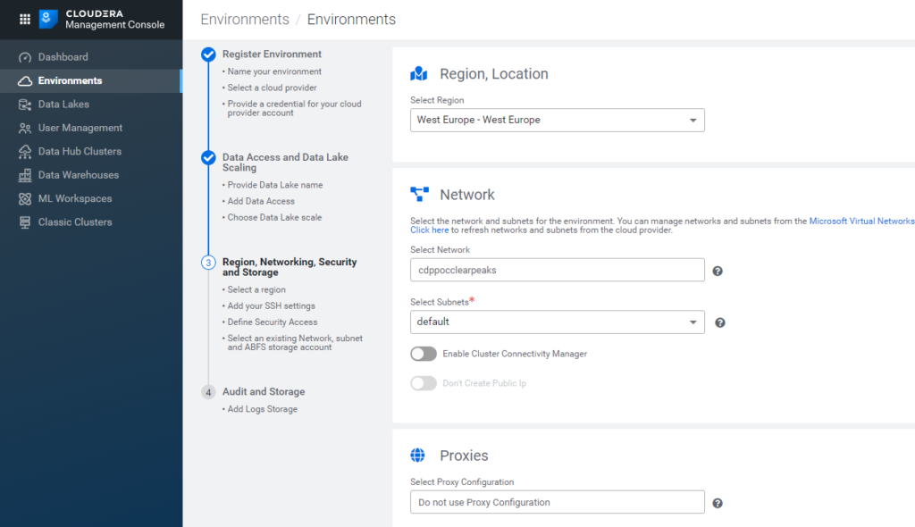Toggle Don't Create Public Ip switch

coord(424,383)
